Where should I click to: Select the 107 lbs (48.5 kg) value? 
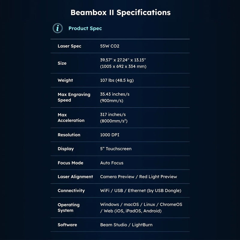tap(117, 80)
